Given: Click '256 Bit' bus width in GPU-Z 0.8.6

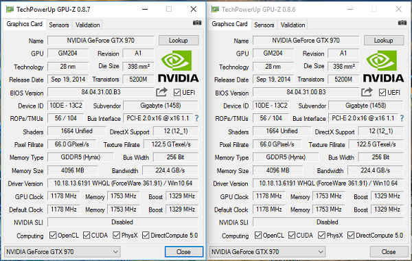Looking at the screenshot, I should tap(380, 157).
